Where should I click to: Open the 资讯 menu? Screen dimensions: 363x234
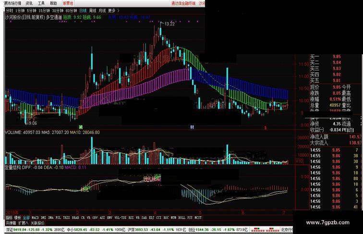tap(29, 3)
